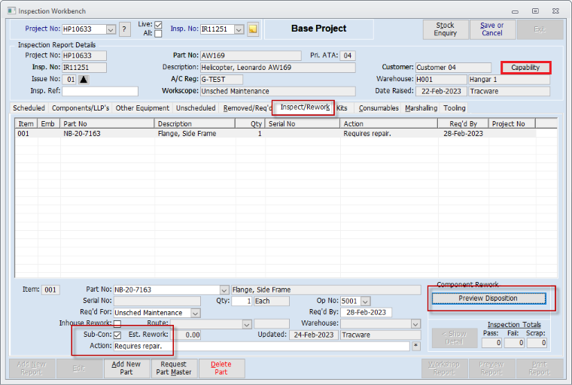Open the Components/LLP's tab
572x385 pixels.
[80, 108]
